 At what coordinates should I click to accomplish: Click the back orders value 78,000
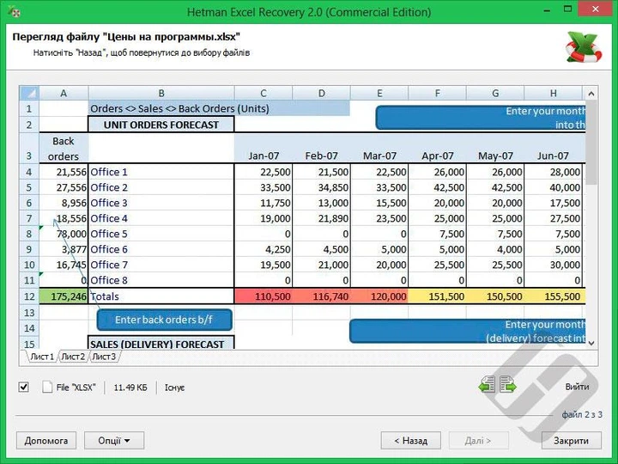(64, 234)
